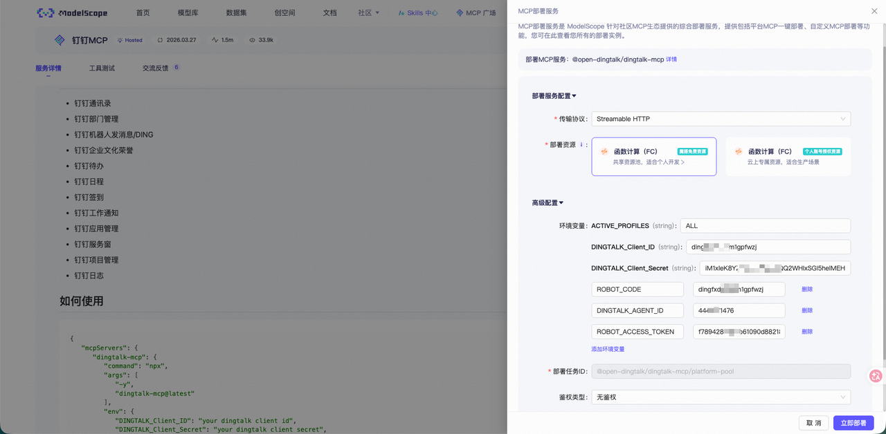Click the ROBOT_ACCESS_TOKEN value field
Viewport: 886px width, 434px height.
point(739,332)
